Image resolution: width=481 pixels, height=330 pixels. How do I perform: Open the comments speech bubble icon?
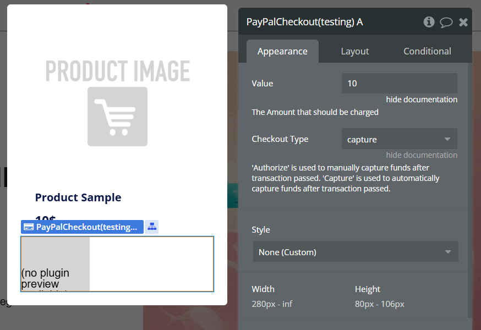click(x=446, y=23)
